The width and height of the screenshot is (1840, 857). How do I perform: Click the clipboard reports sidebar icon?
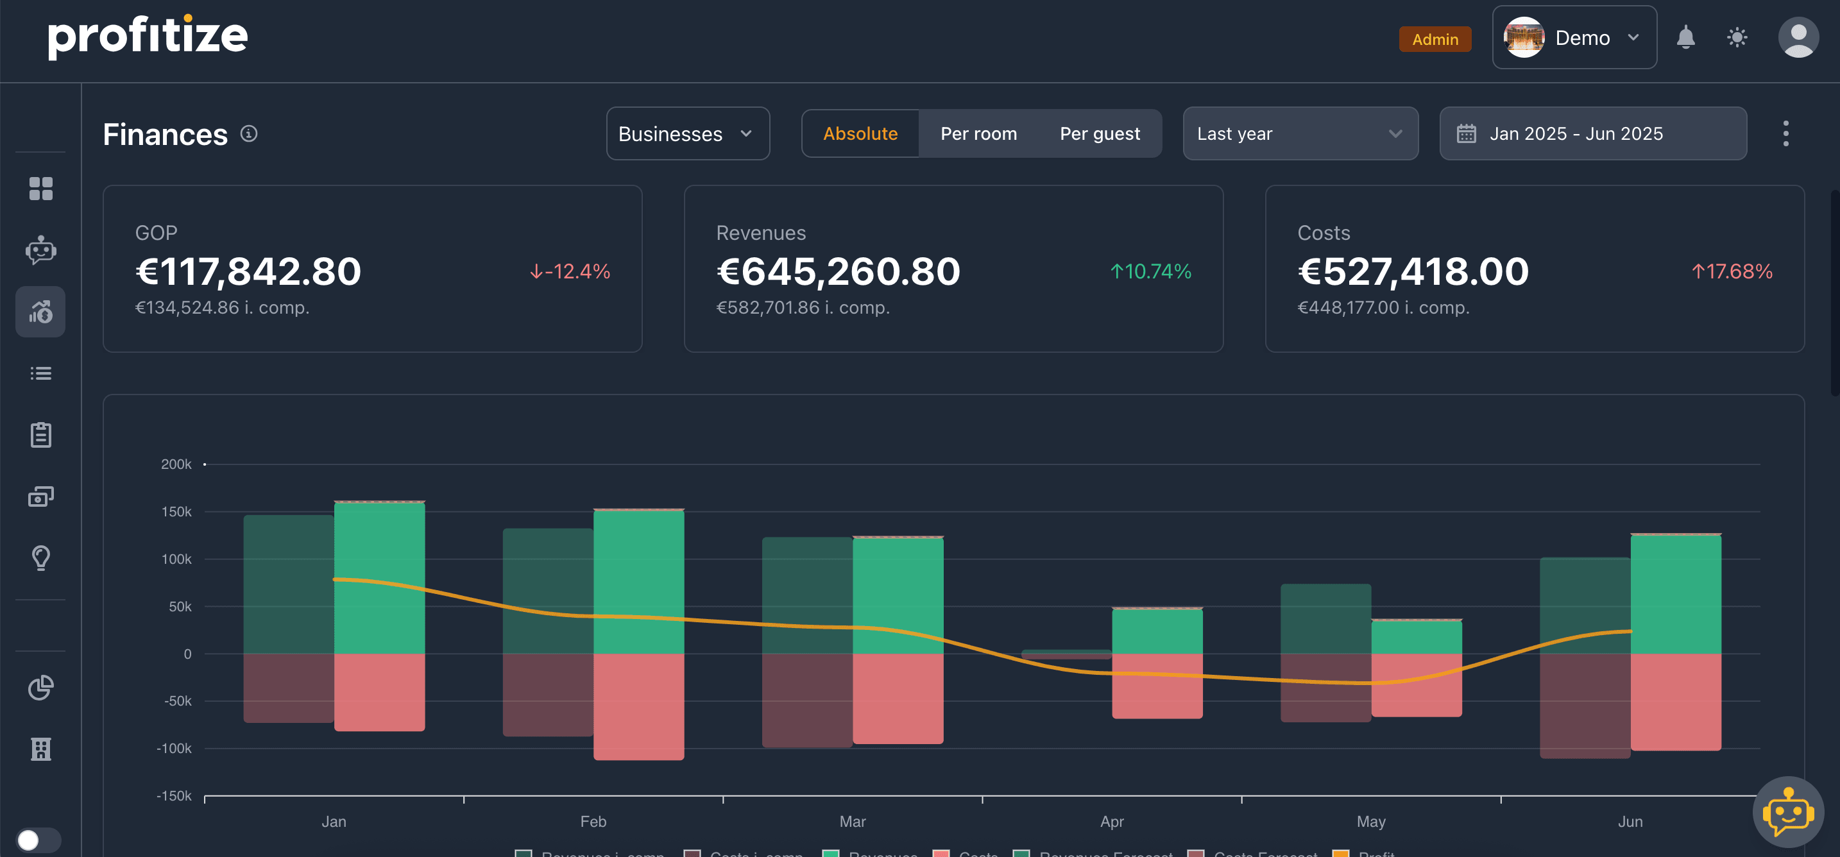(40, 435)
